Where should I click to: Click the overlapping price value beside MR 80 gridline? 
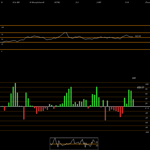click(x=140, y=87)
